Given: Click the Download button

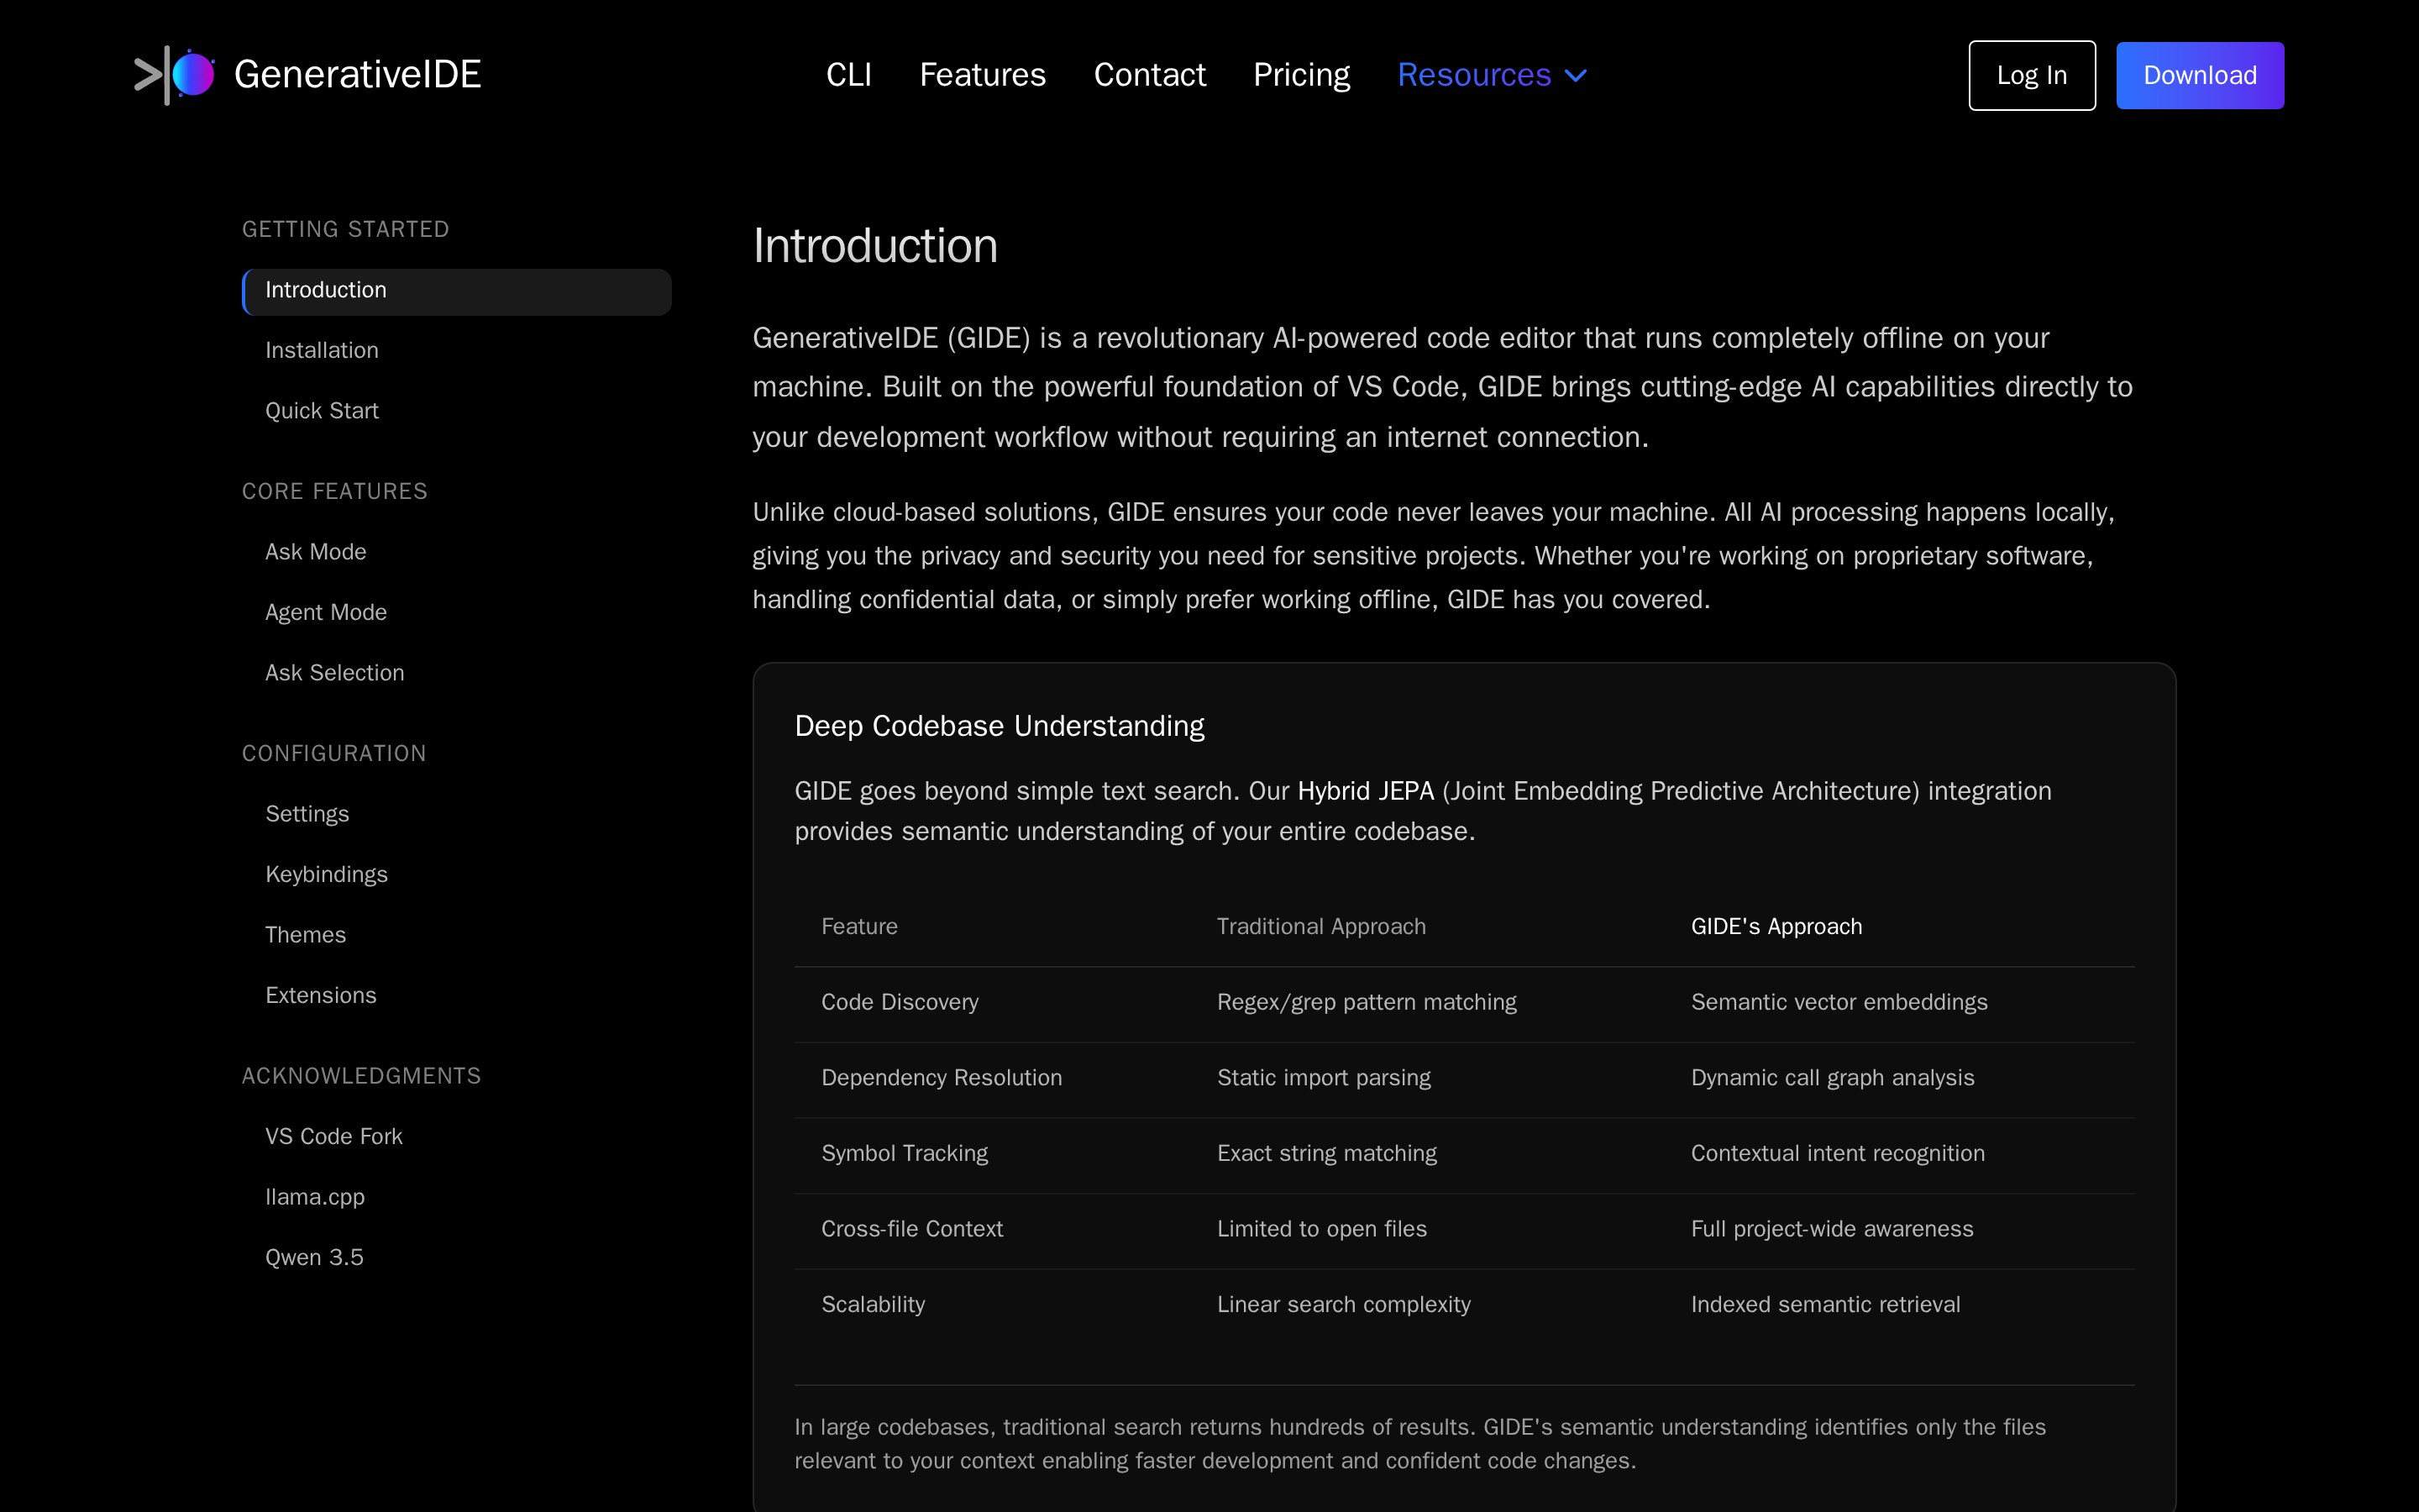Looking at the screenshot, I should click(x=2200, y=75).
